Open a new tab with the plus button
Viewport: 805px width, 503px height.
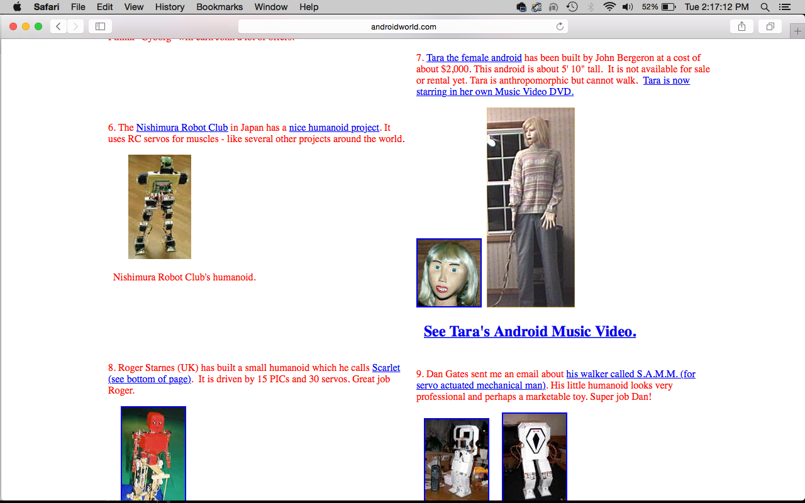point(797,31)
